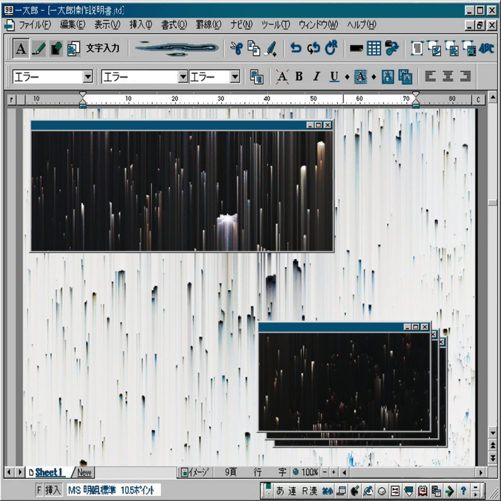The image size is (501, 501).
Task: Switch to the Sheet1 tab
Action: (x=48, y=473)
